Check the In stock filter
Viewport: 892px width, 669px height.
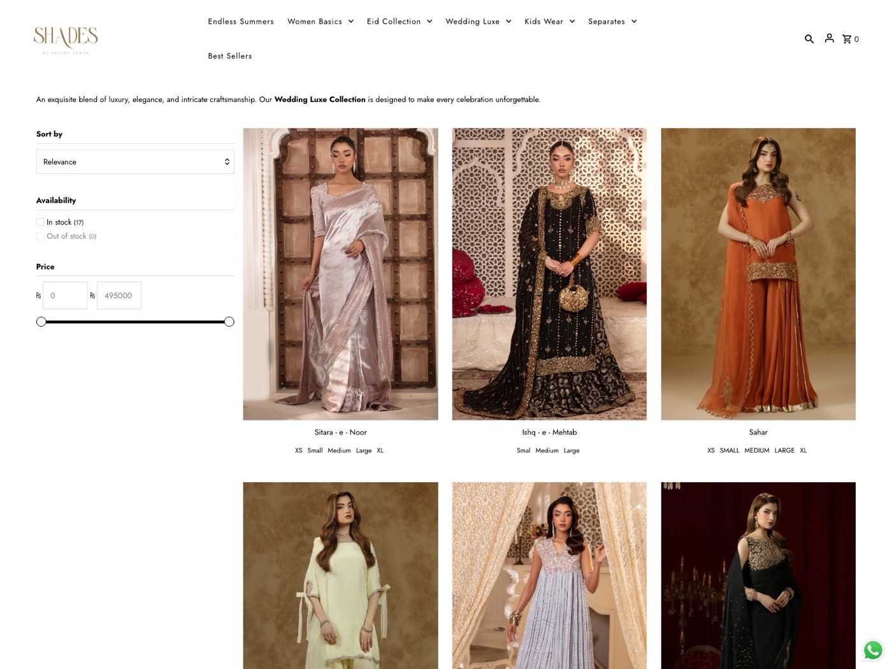click(40, 222)
